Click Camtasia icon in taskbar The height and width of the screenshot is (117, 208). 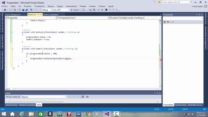pyautogui.click(x=116, y=114)
